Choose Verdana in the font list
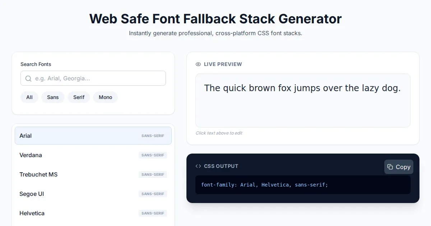 pos(72,155)
